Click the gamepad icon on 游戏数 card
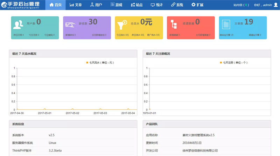 pos(71,25)
